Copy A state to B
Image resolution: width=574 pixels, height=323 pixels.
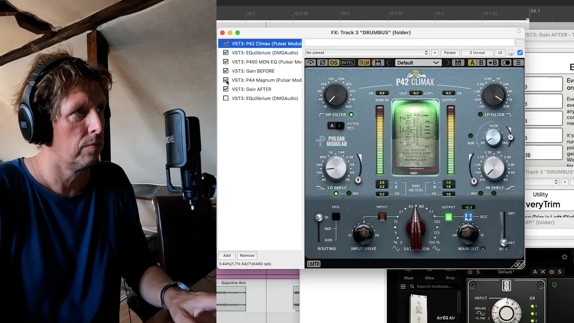492,63
